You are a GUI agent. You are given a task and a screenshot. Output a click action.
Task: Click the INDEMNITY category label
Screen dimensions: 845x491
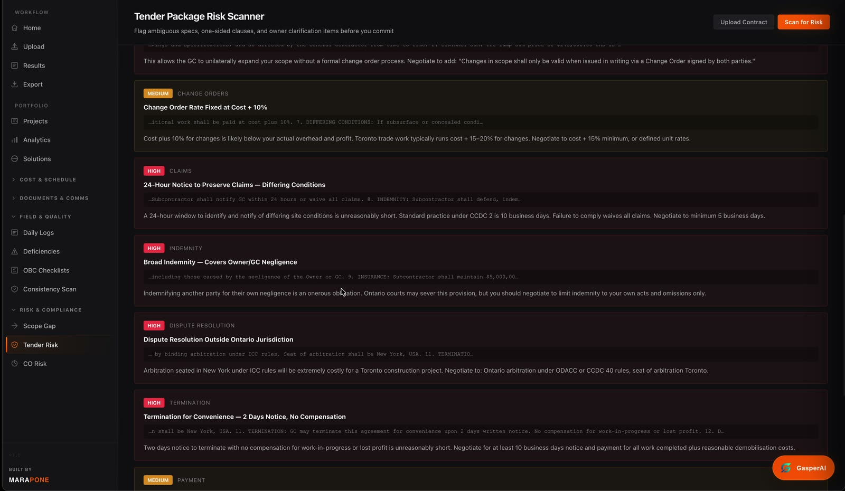pyautogui.click(x=186, y=248)
